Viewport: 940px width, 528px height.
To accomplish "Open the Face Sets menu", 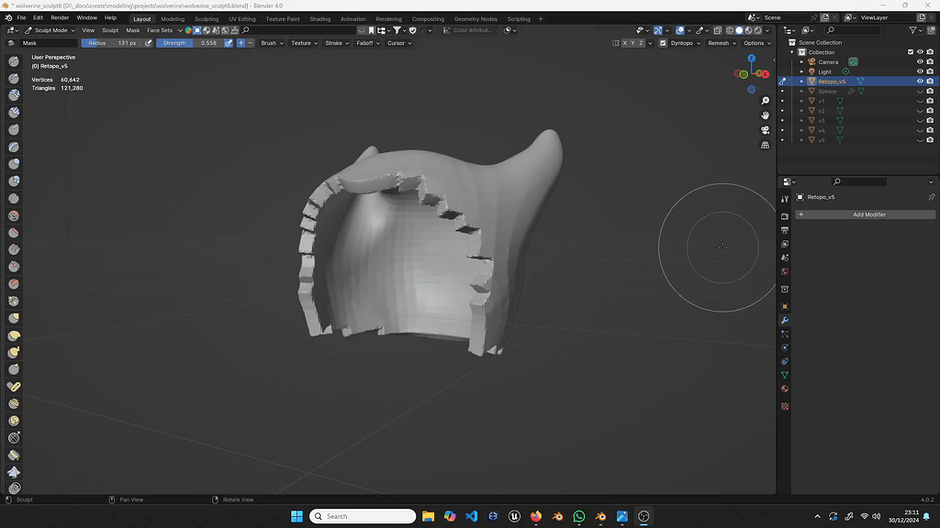I will 160,30.
